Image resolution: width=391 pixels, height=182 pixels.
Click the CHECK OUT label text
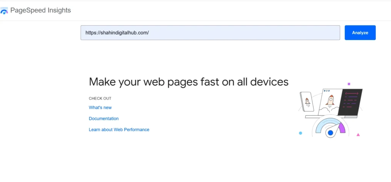tap(100, 98)
